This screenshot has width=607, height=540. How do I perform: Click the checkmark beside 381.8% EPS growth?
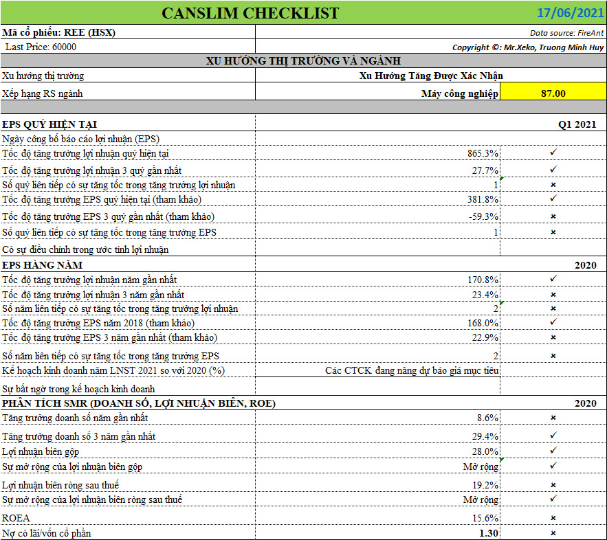tap(553, 199)
